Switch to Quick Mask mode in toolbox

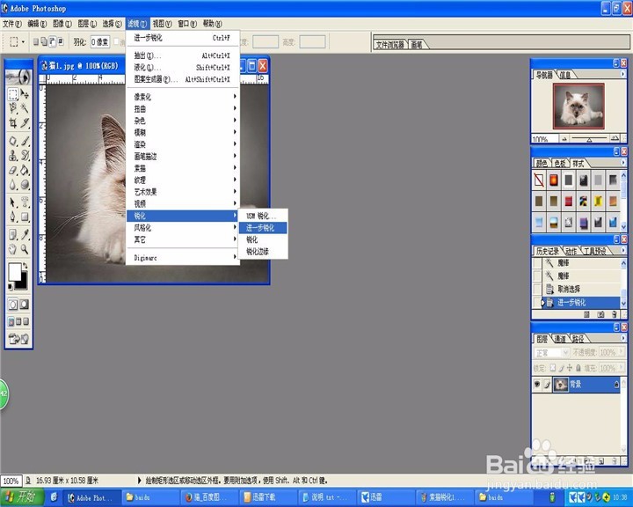point(25,304)
